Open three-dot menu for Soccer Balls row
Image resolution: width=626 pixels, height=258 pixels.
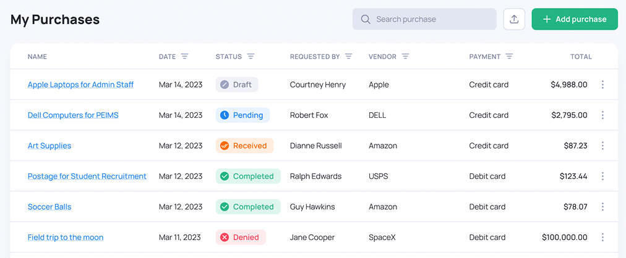point(602,207)
